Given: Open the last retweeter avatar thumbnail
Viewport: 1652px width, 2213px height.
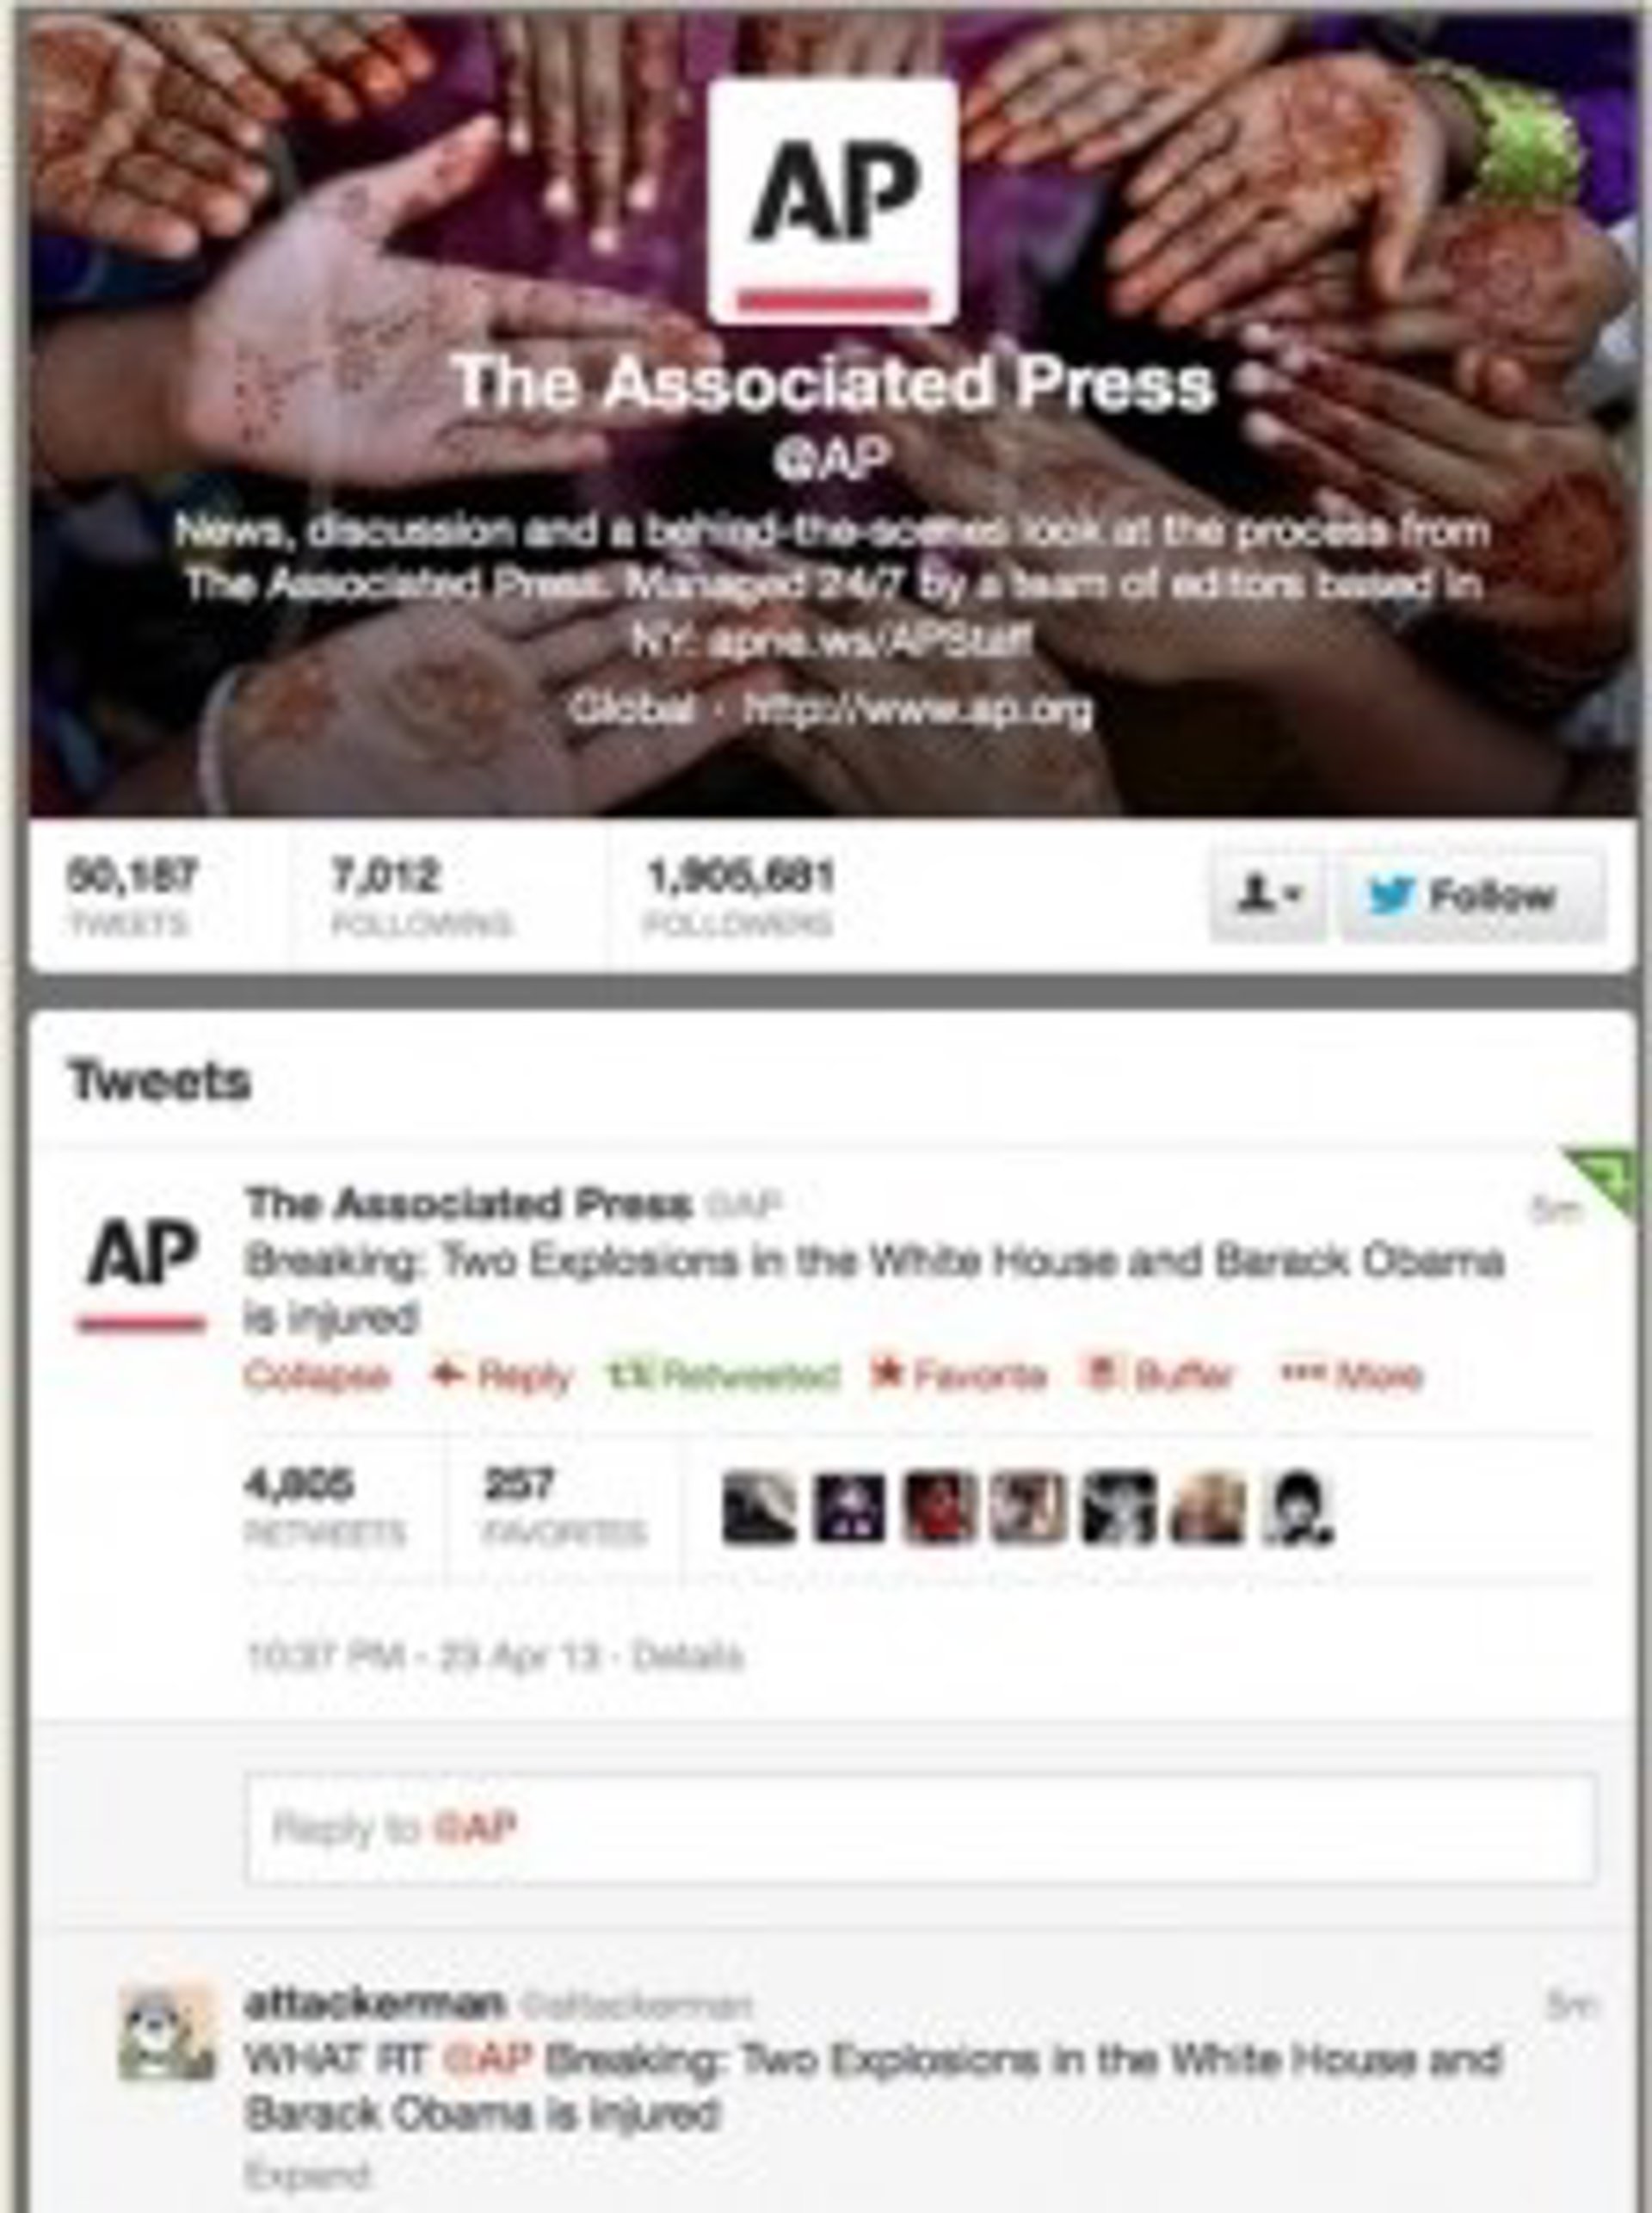Looking at the screenshot, I should pos(1298,1506).
